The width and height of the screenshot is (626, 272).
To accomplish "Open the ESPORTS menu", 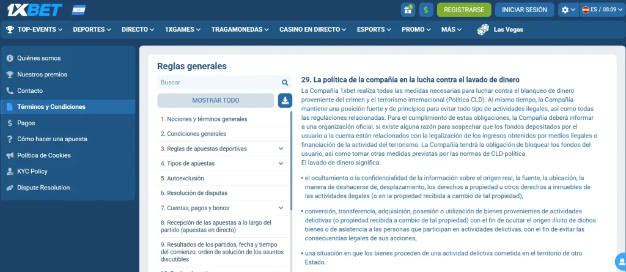I will [x=374, y=29].
